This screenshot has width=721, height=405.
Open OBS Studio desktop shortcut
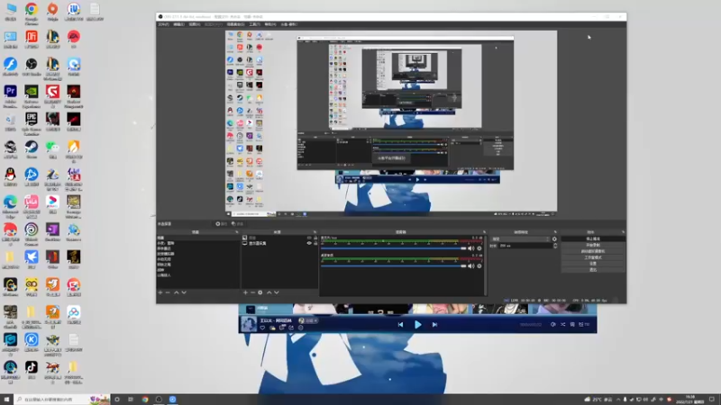tap(32, 67)
